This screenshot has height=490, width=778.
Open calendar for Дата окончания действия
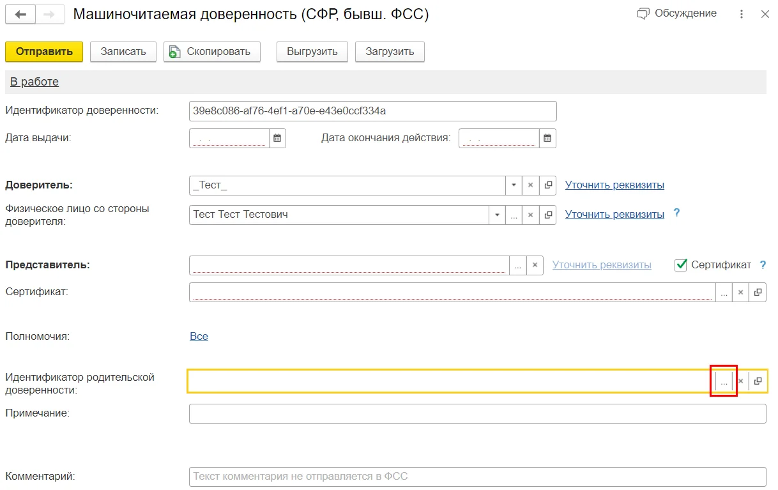tap(547, 138)
